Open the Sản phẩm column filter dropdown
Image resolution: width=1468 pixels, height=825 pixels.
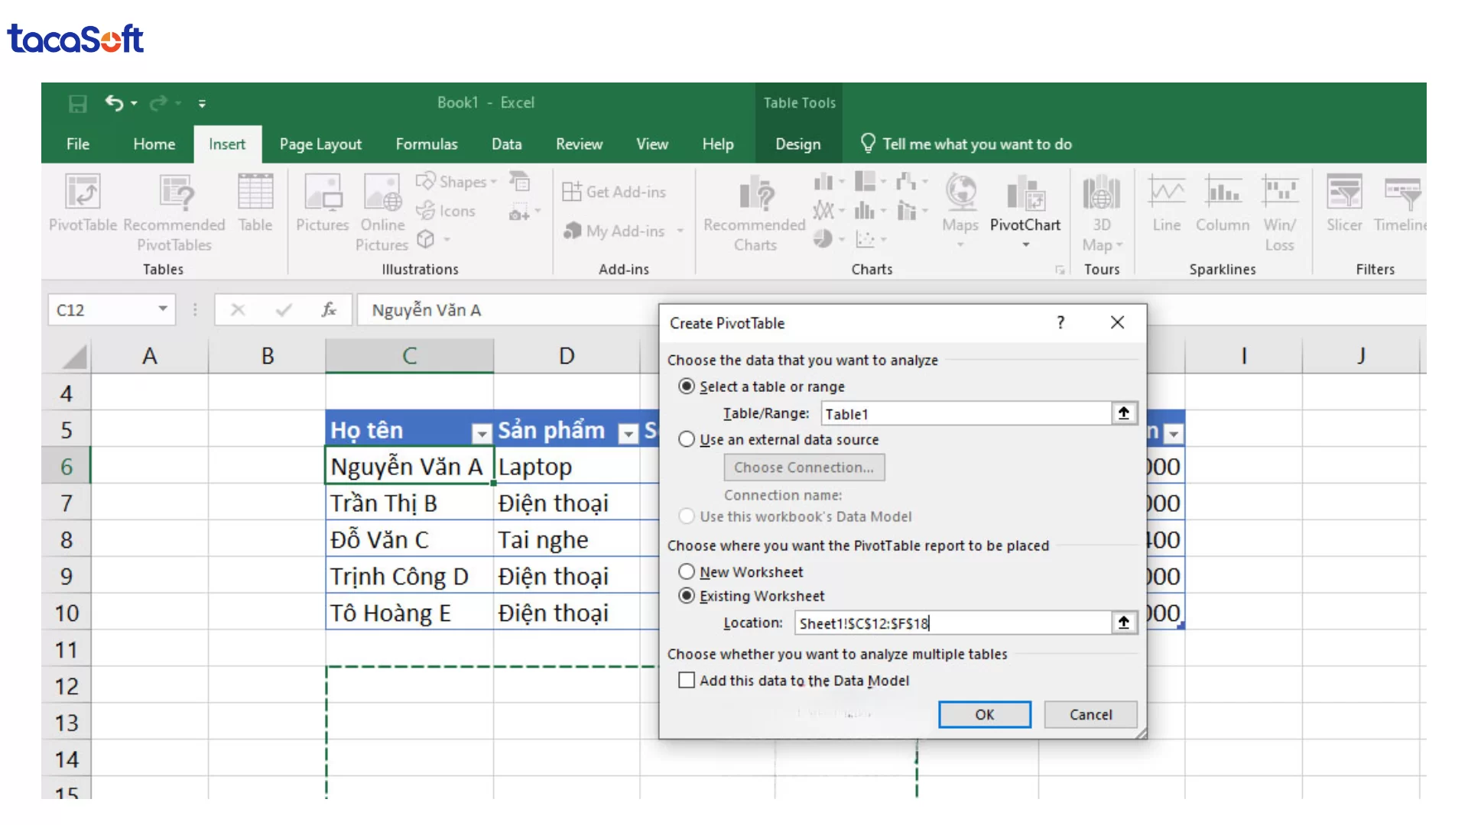pyautogui.click(x=627, y=433)
